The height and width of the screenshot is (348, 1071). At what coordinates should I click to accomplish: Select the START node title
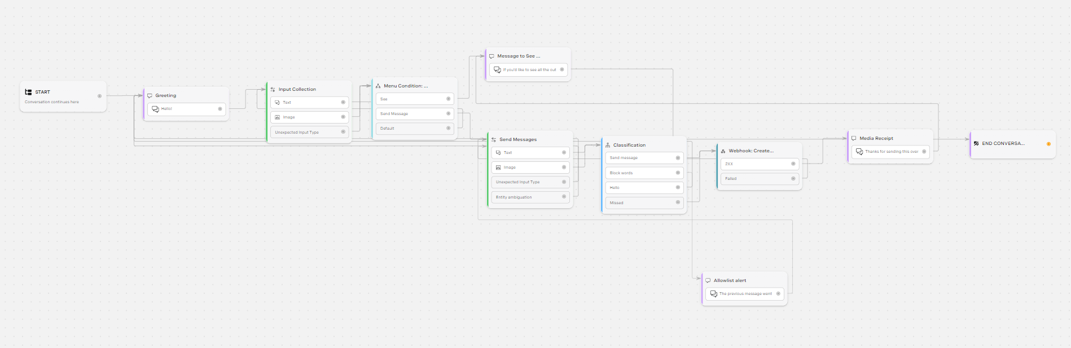[x=42, y=92]
